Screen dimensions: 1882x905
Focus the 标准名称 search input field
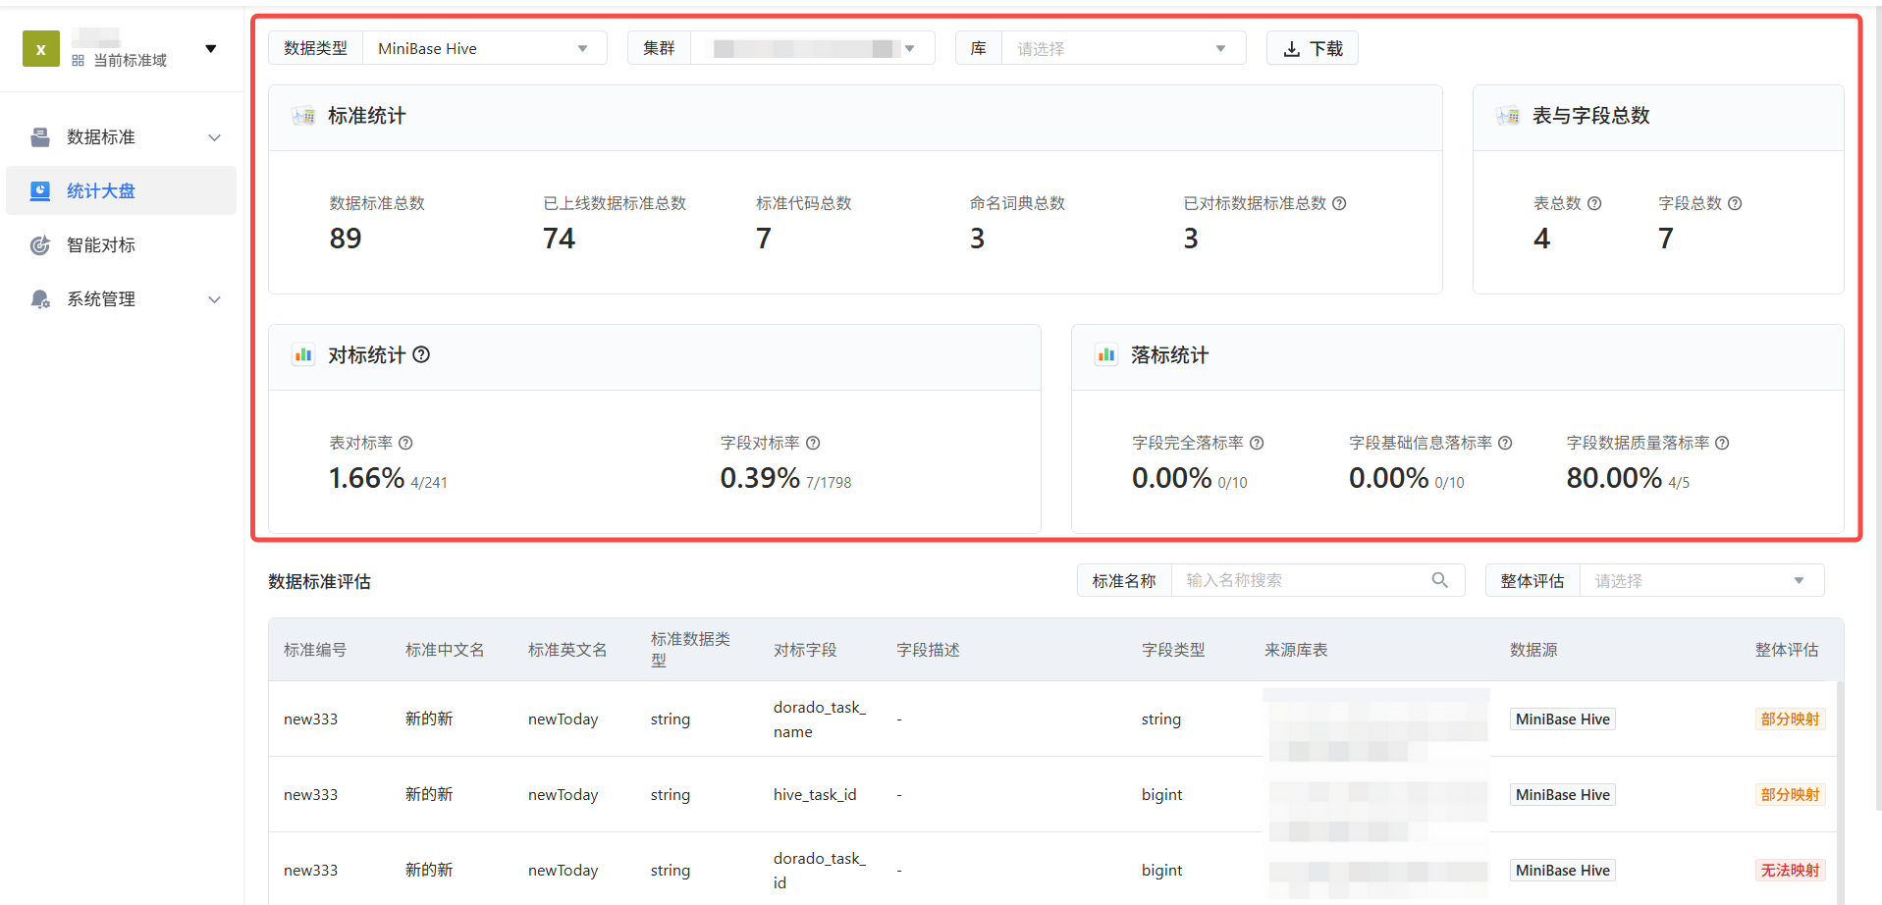pyautogui.click(x=1301, y=580)
